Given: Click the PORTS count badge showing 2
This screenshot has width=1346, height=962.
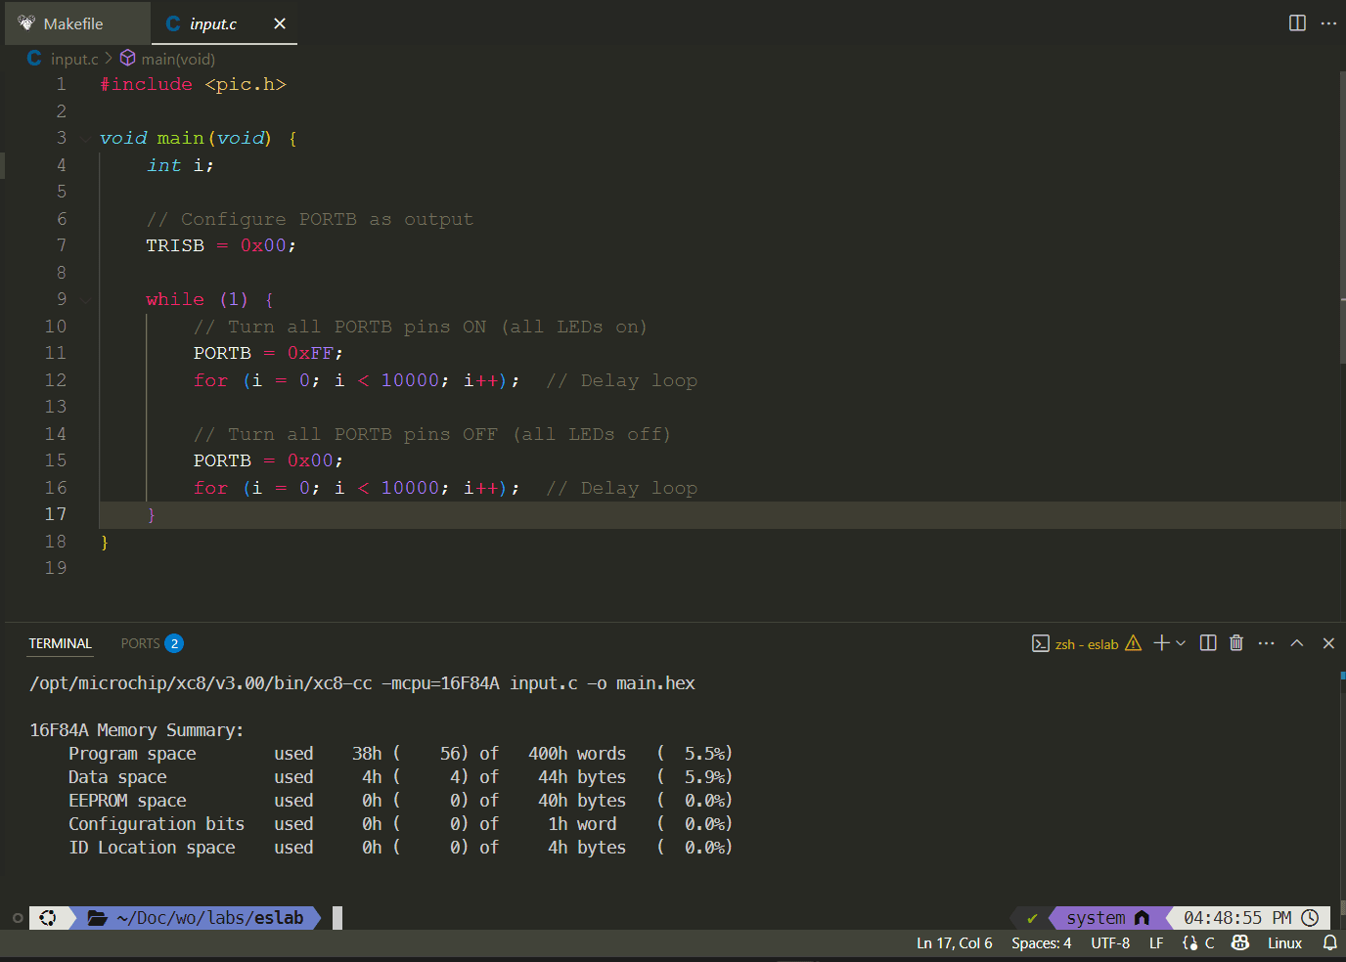Looking at the screenshot, I should point(174,643).
